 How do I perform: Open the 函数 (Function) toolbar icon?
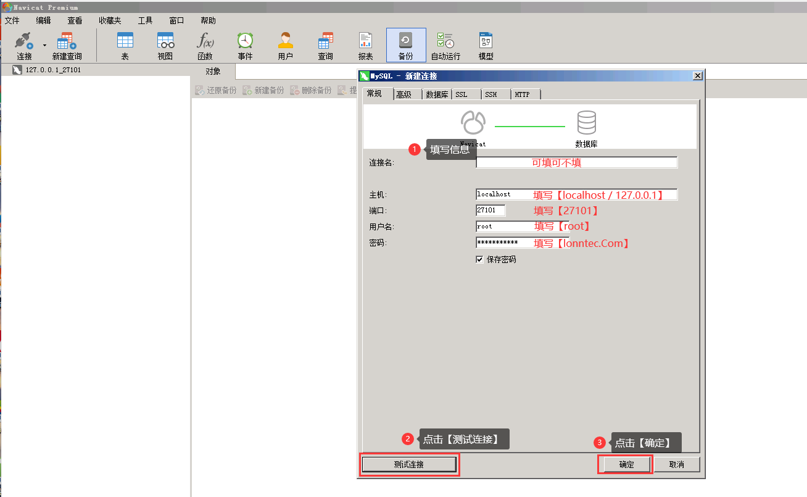coord(205,46)
